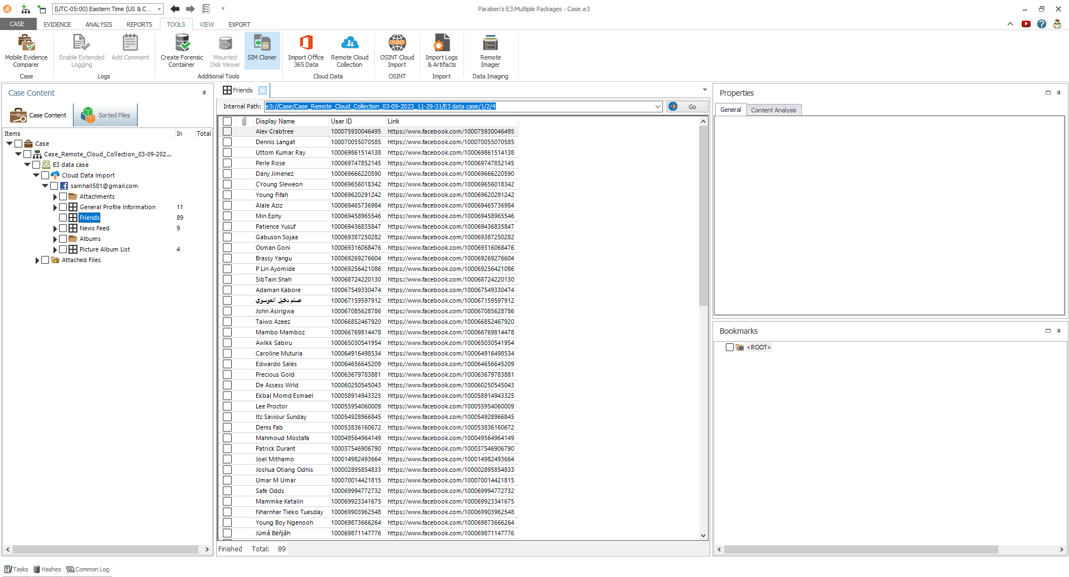Open the CASE ribbon tab

point(17,24)
